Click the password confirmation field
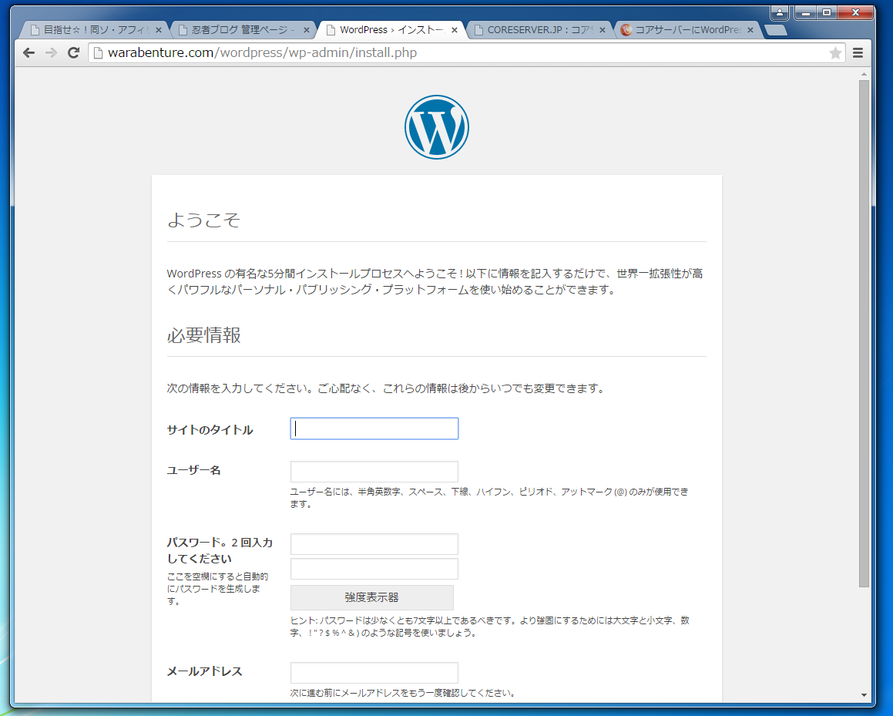 pos(374,569)
